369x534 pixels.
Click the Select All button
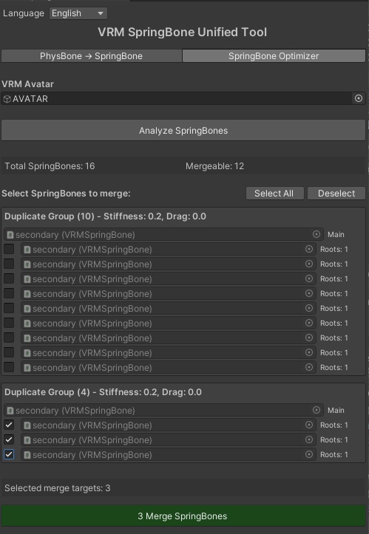click(274, 194)
